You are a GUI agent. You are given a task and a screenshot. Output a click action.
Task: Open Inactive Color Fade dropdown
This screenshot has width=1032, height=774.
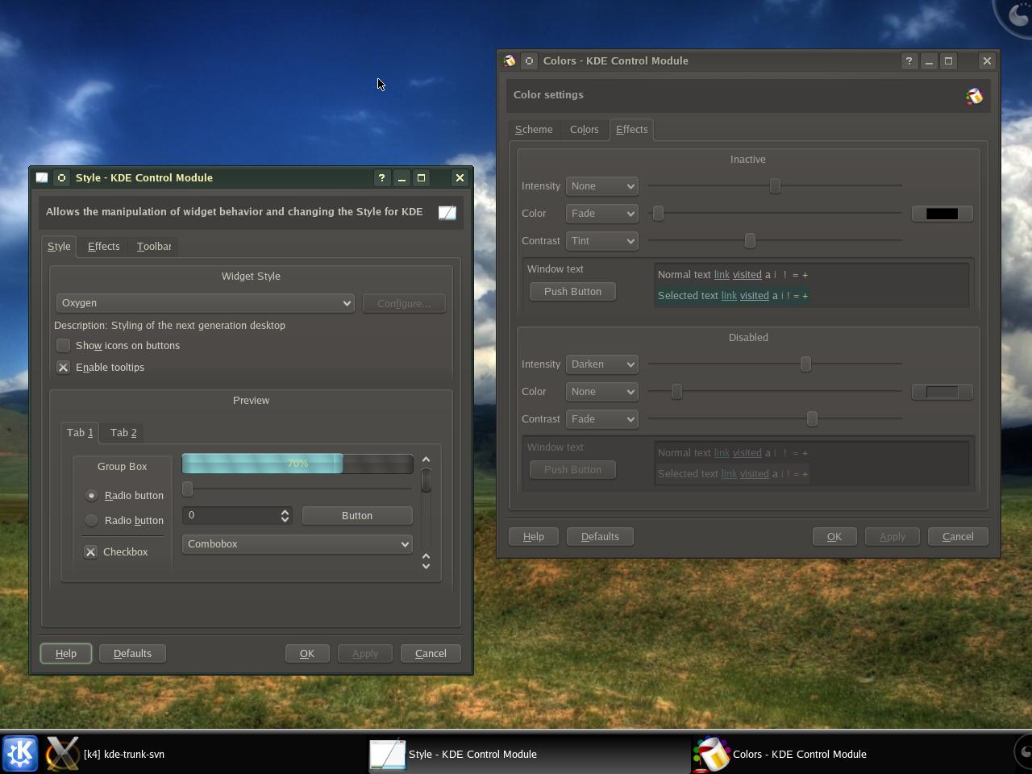click(x=602, y=214)
